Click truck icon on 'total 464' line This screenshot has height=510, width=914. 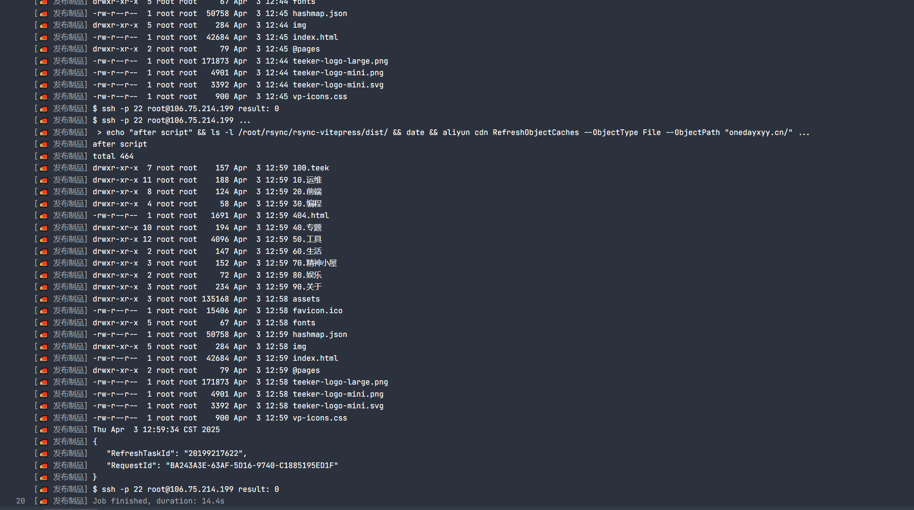[x=44, y=157]
